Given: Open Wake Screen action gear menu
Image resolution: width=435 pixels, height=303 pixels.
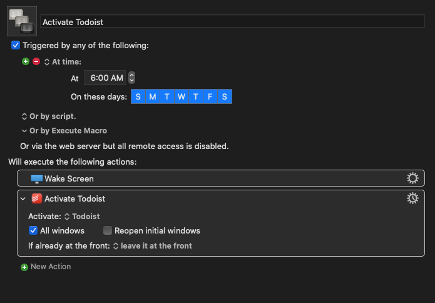Looking at the screenshot, I should point(412,178).
